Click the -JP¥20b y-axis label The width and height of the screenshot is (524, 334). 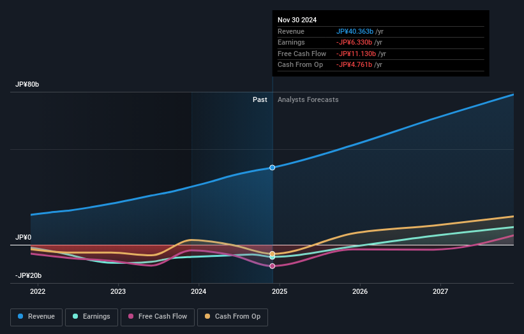tap(29, 275)
